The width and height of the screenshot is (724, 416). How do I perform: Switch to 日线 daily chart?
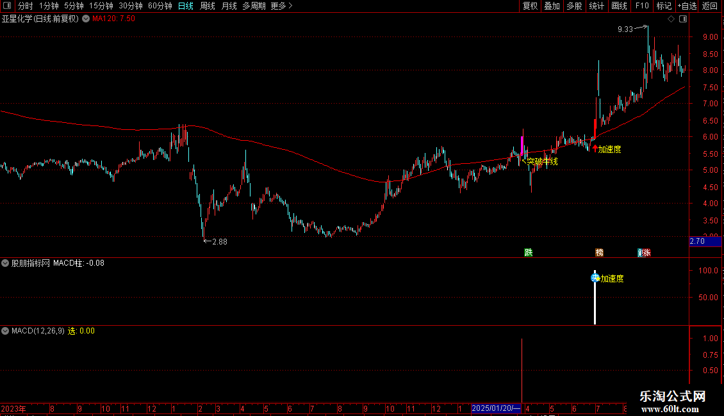pyautogui.click(x=186, y=6)
